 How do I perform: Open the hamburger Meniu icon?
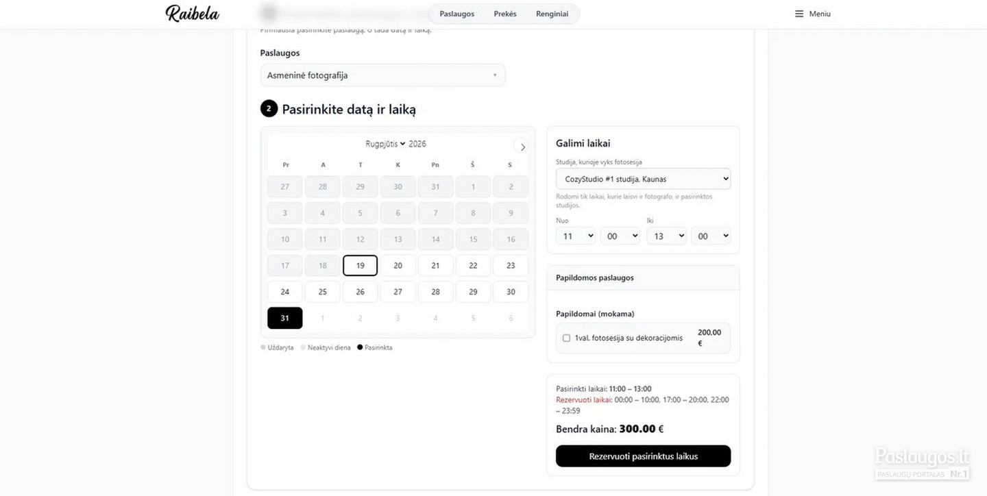coord(799,14)
